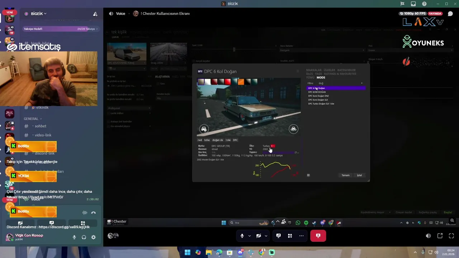Open the invite members icon beside BİGEİK
Viewport: 459px width, 258px height.
(95, 14)
